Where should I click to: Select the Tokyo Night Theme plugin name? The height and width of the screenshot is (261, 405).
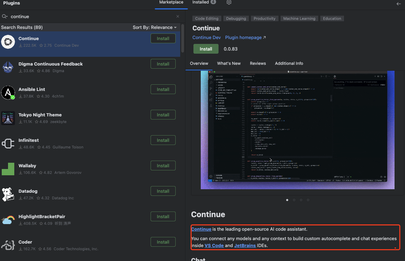(x=40, y=115)
